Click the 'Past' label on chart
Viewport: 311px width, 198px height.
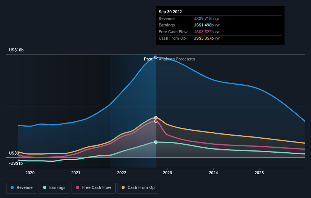(148, 59)
